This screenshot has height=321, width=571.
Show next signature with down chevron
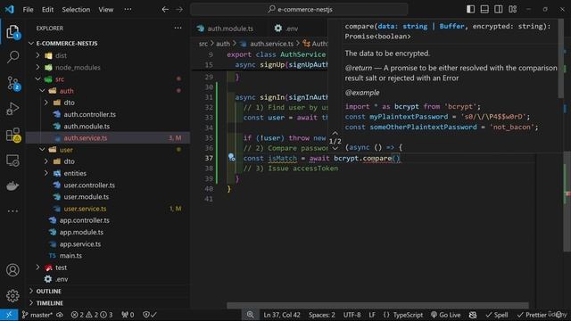pyautogui.click(x=335, y=149)
